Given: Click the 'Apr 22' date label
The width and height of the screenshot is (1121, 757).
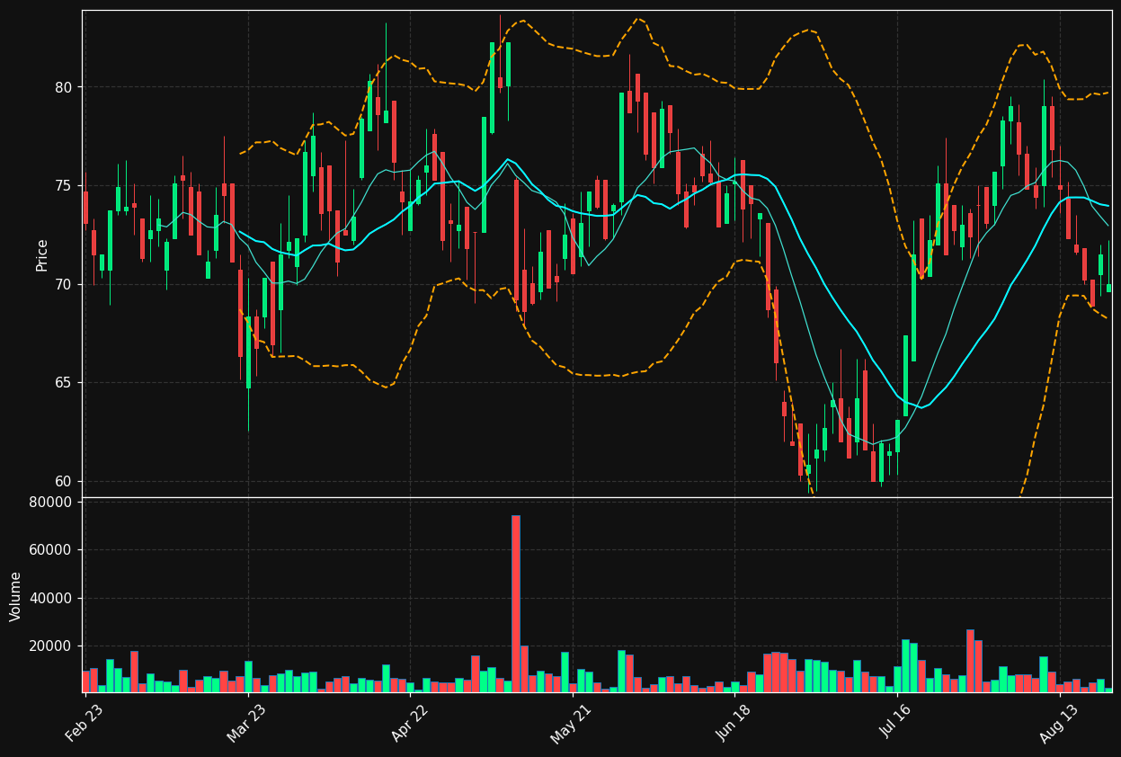Looking at the screenshot, I should 409,726.
